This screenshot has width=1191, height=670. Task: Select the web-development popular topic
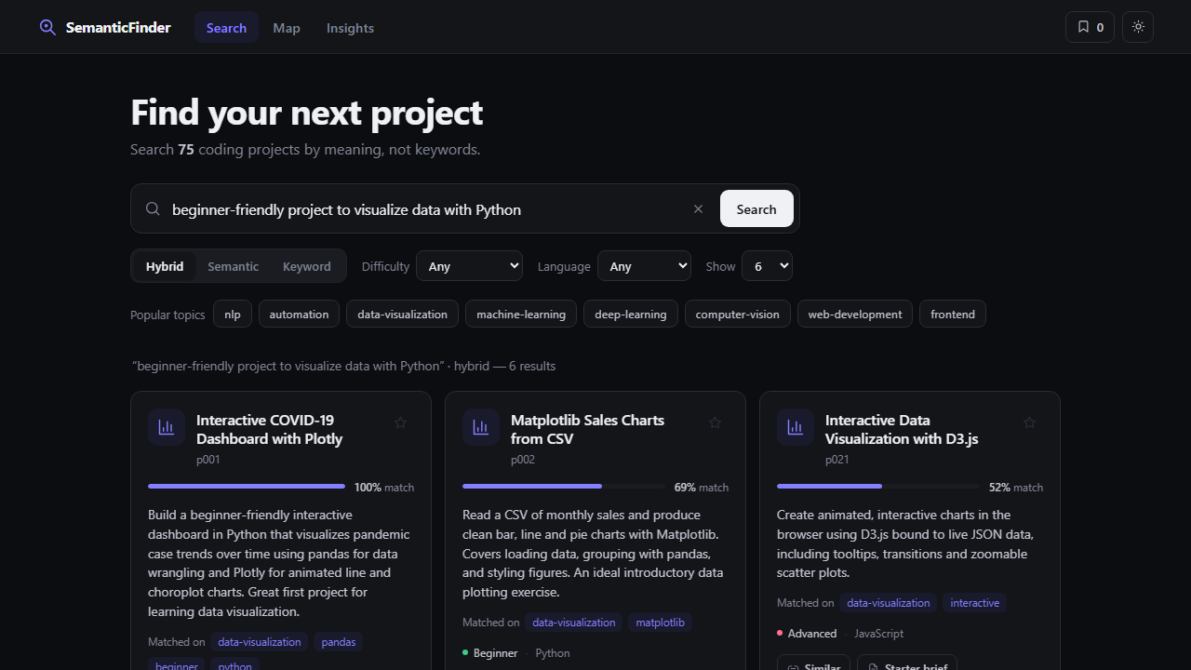point(855,314)
